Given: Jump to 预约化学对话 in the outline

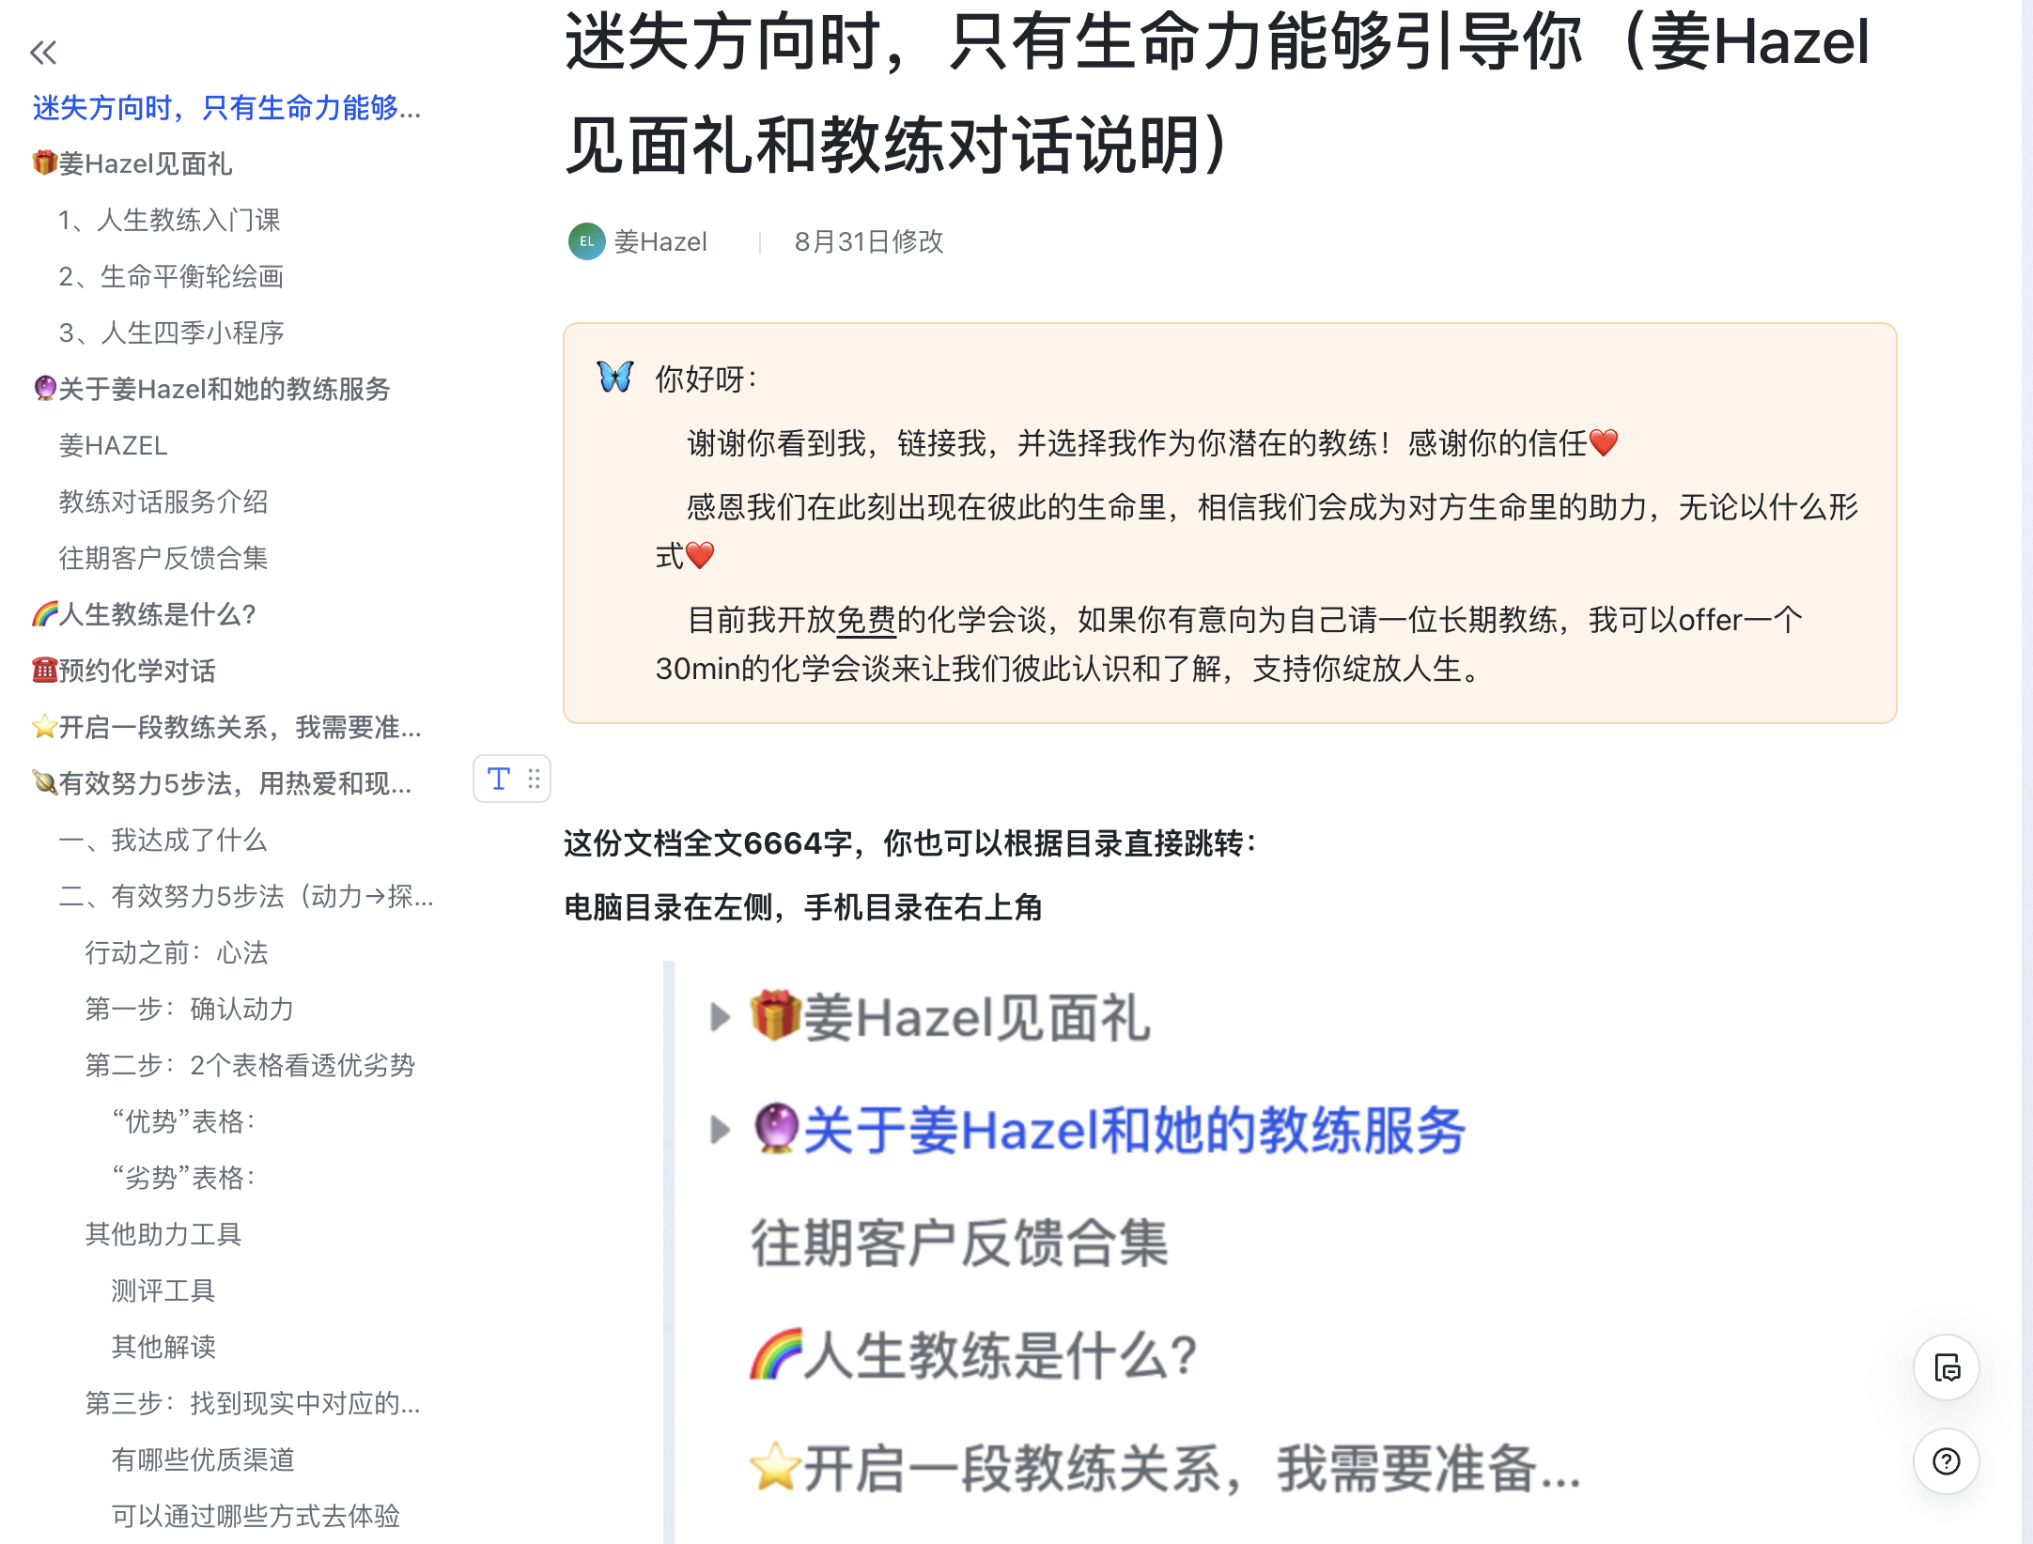Looking at the screenshot, I should click(124, 671).
